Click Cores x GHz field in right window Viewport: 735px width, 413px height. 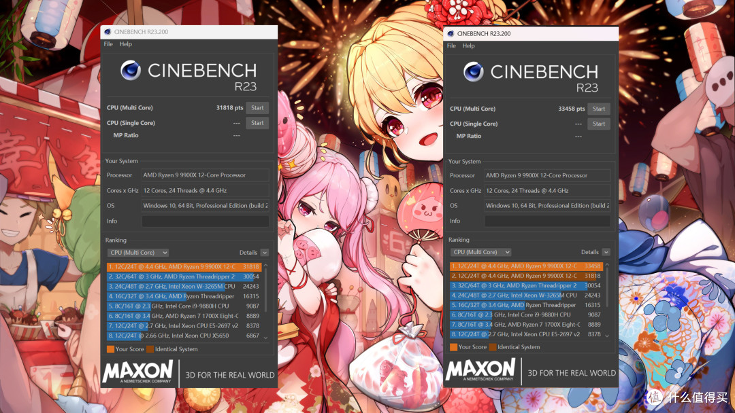click(547, 191)
